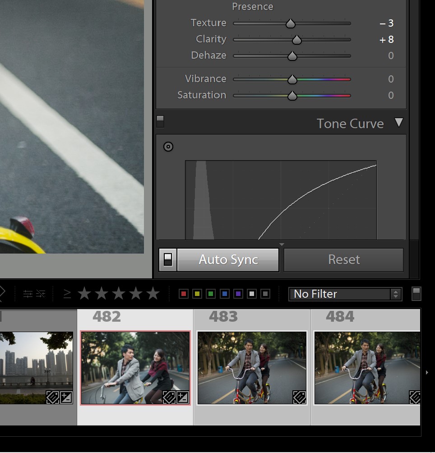The height and width of the screenshot is (453, 435).
Task: Click the Texture slider label
Action: click(x=208, y=23)
